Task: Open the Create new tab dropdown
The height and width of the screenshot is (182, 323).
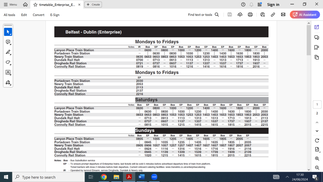Action: (93, 5)
